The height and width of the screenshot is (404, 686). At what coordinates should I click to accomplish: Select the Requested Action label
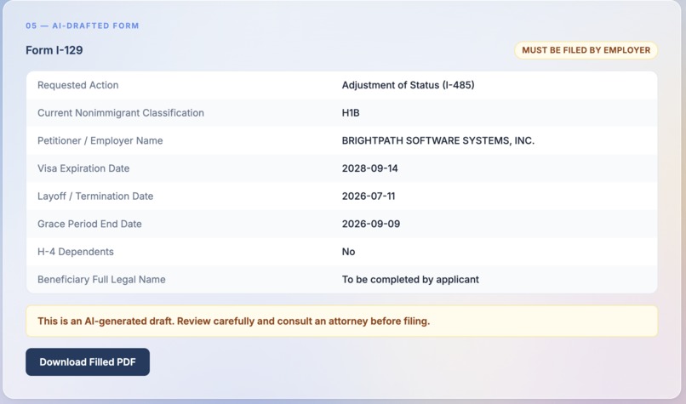tap(77, 85)
